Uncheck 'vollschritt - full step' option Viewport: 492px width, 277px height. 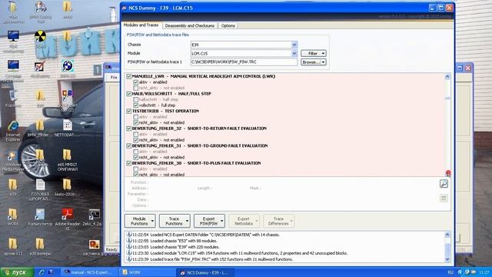tap(135, 105)
